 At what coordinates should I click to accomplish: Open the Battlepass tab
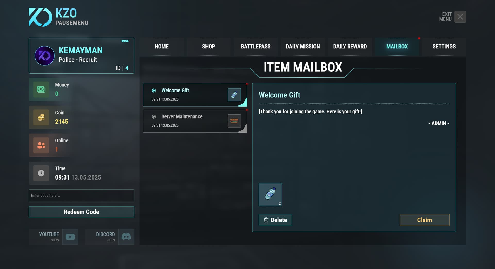click(x=256, y=47)
